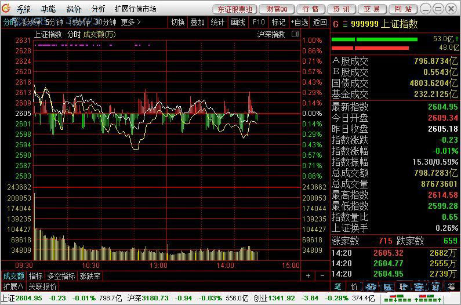Click the 上证 index value in status bar
Viewport: 461px width, 305px height.
click(29, 298)
